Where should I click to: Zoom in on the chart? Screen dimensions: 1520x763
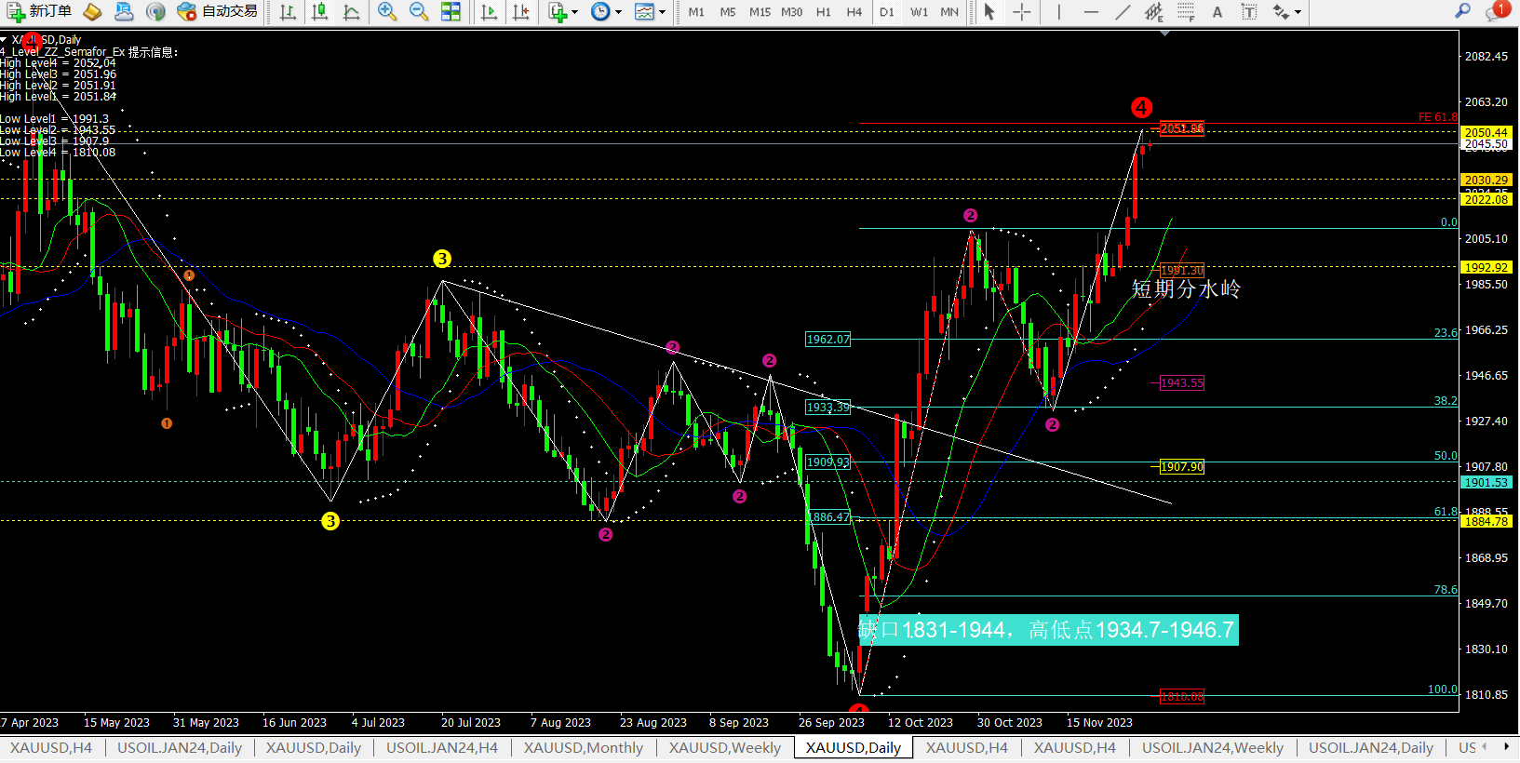[x=387, y=12]
